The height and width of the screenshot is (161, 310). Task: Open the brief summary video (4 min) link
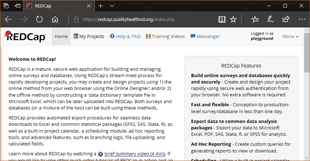135,154
